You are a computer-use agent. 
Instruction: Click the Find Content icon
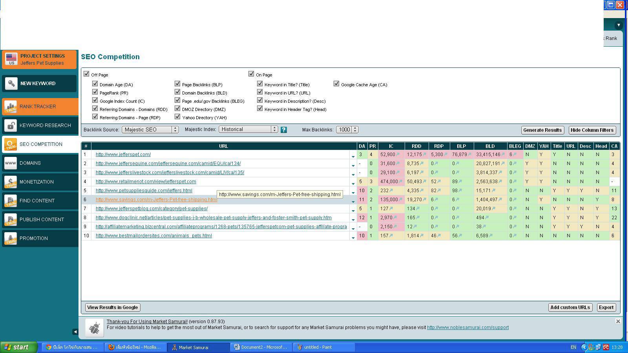(11, 201)
